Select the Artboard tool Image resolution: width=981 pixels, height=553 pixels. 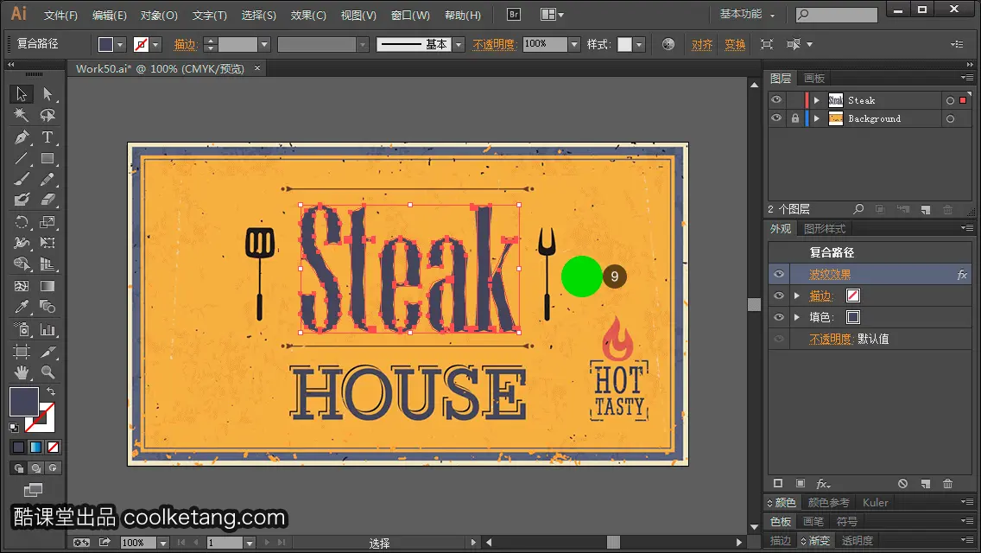(22, 352)
